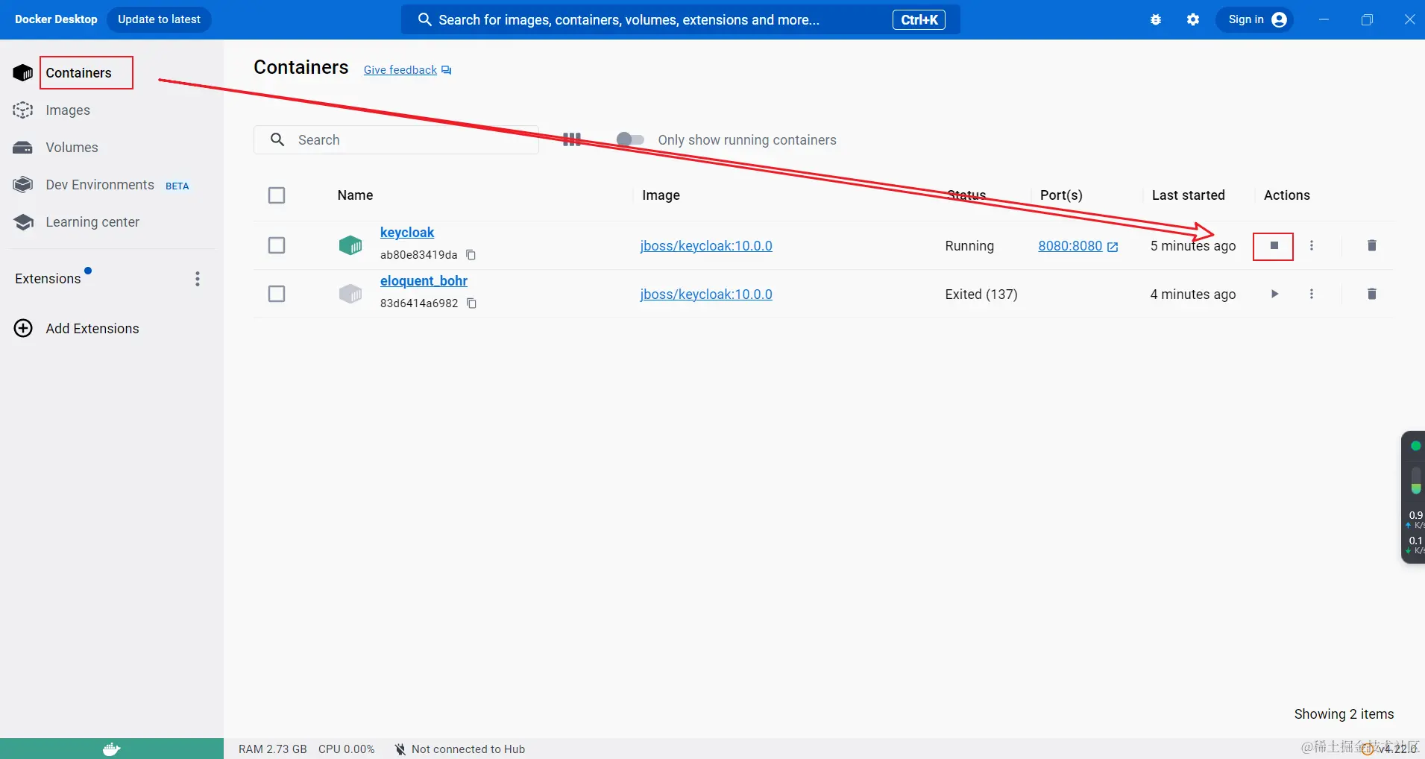
Task: Click Add Extensions in sidebar
Action: click(x=92, y=329)
